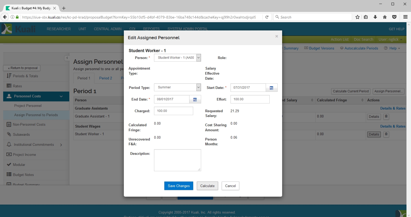Open the Start Date calendar picker
Image resolution: width=411 pixels, height=217 pixels.
pyautogui.click(x=271, y=88)
